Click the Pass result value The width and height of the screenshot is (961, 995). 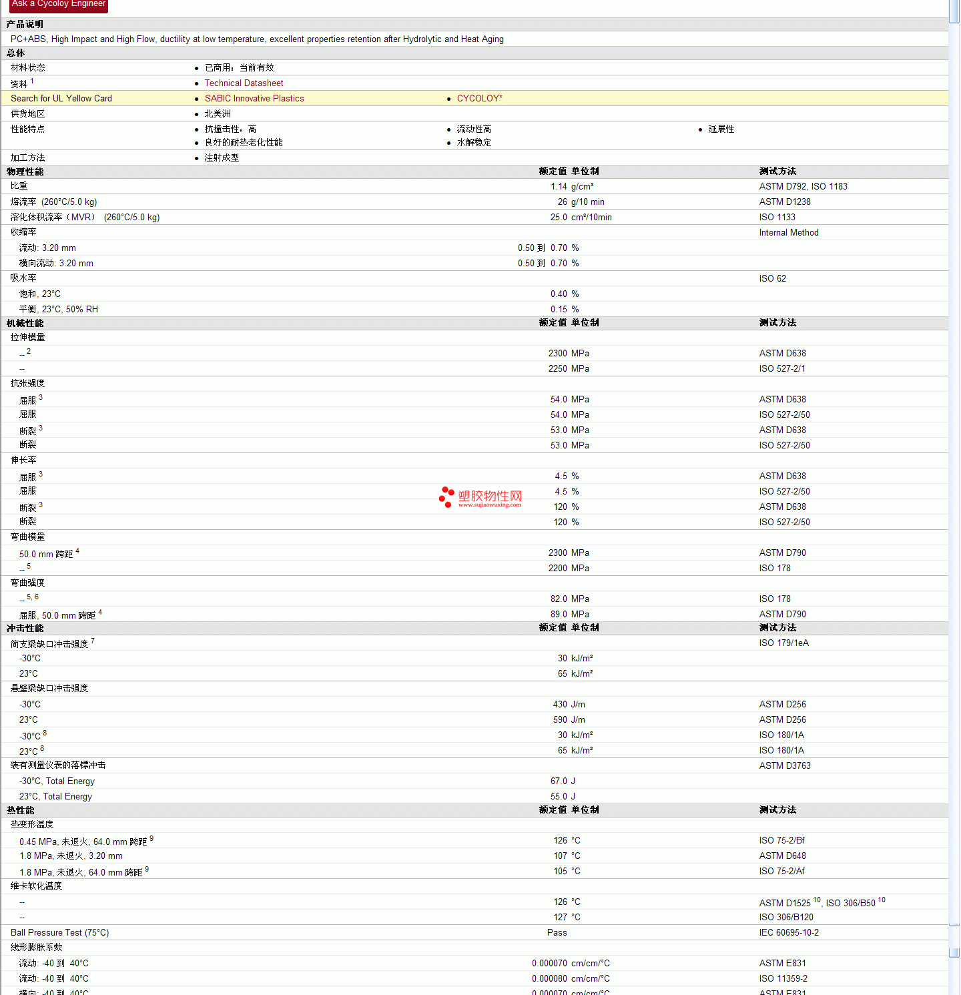[x=557, y=933]
